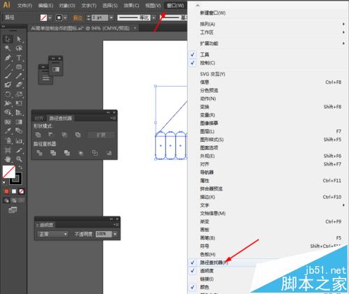Image resolution: width=349 pixels, height=294 pixels.
Task: Click 扩展 button in Pathfinder panel
Action: point(101,135)
